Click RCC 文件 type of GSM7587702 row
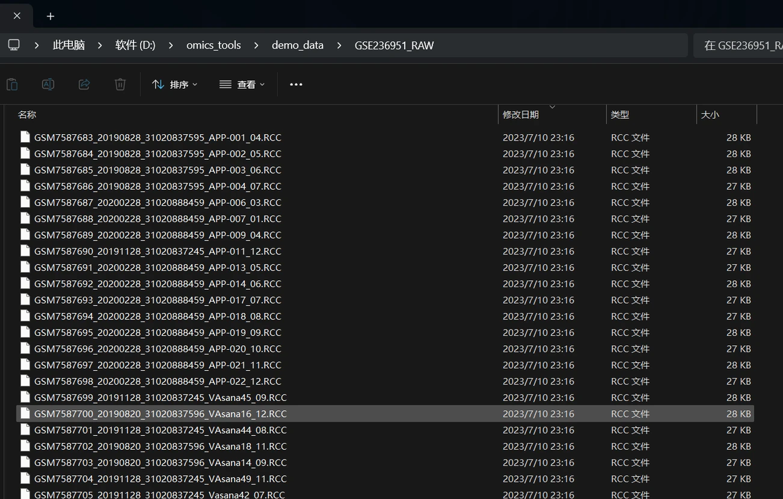Image resolution: width=783 pixels, height=499 pixels. coord(630,446)
